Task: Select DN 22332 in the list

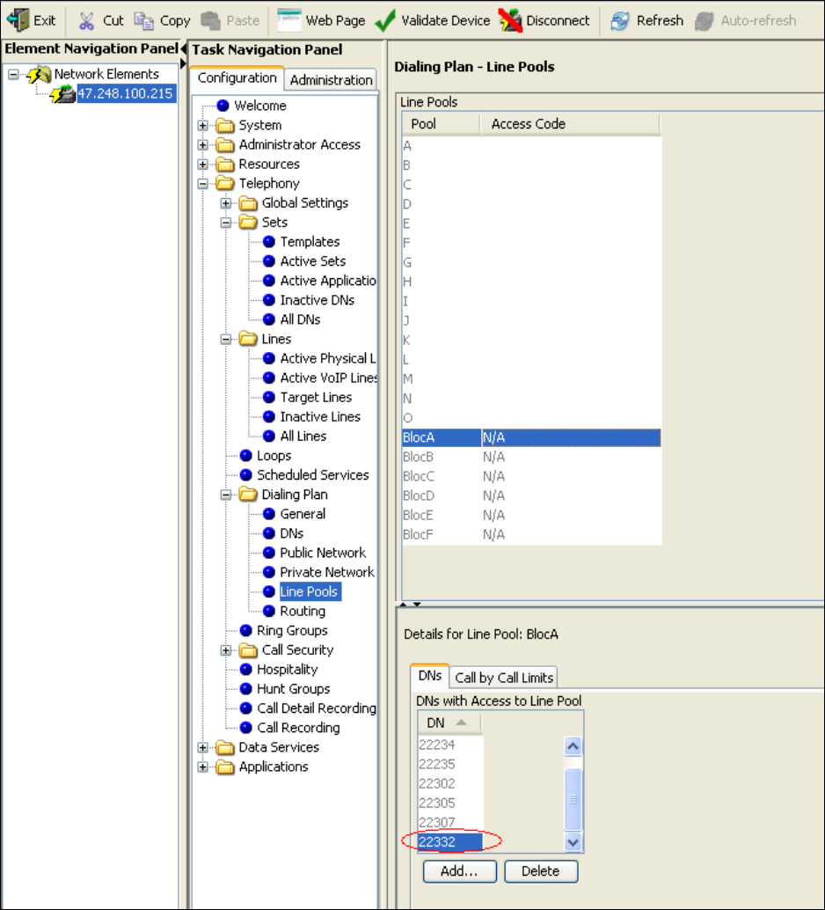Action: point(450,841)
